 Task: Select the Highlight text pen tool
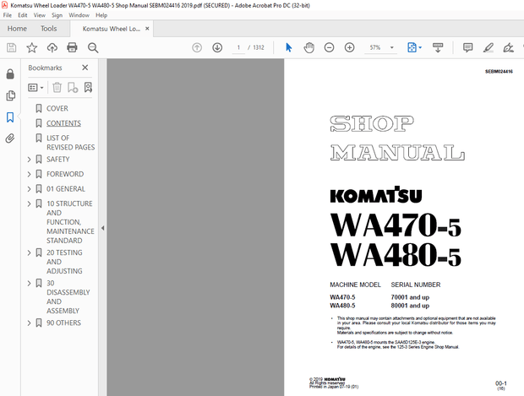click(x=489, y=48)
